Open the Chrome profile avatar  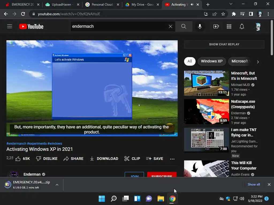point(260,14)
